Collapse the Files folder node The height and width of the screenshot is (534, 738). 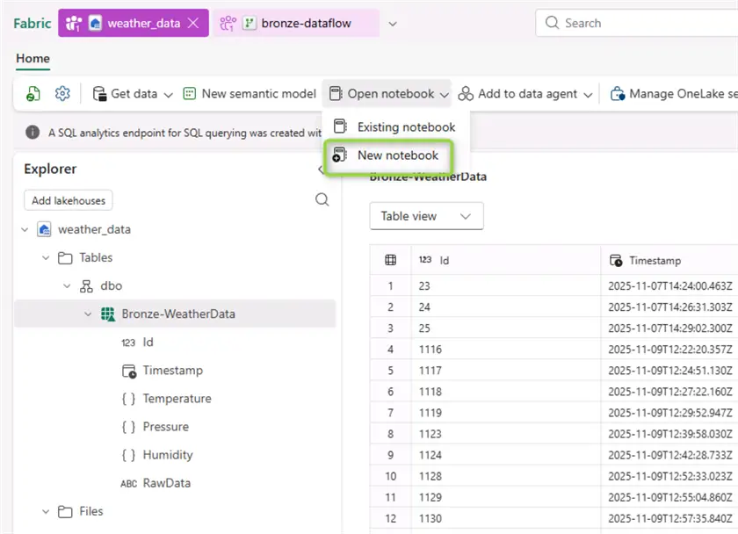tap(46, 511)
